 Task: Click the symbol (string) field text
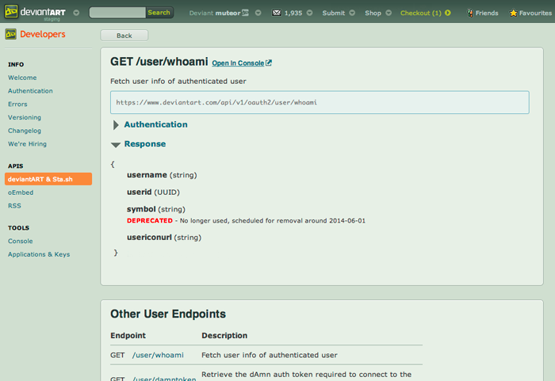point(156,209)
